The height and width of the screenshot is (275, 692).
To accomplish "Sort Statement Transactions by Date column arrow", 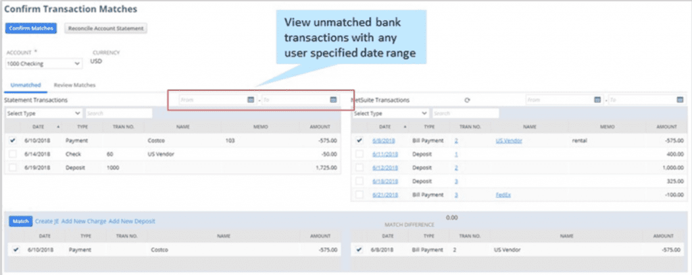I will tap(58, 127).
